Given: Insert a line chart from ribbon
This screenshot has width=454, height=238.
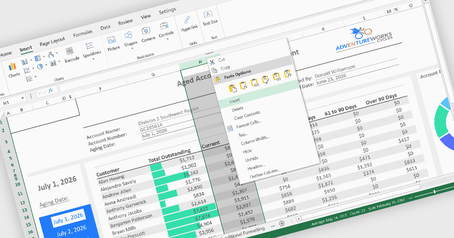Looking at the screenshot, I should pos(27,70).
